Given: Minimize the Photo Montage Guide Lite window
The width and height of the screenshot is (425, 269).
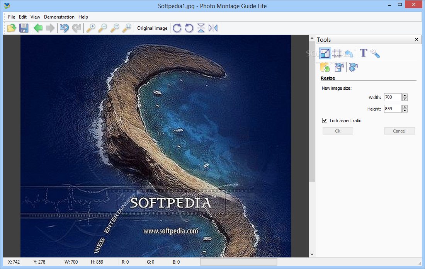Looking at the screenshot, I should (x=389, y=5).
